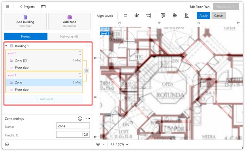Select the Level 2 canvas label
Image resolution: width=245 pixels, height=151 pixels.
click(x=105, y=33)
